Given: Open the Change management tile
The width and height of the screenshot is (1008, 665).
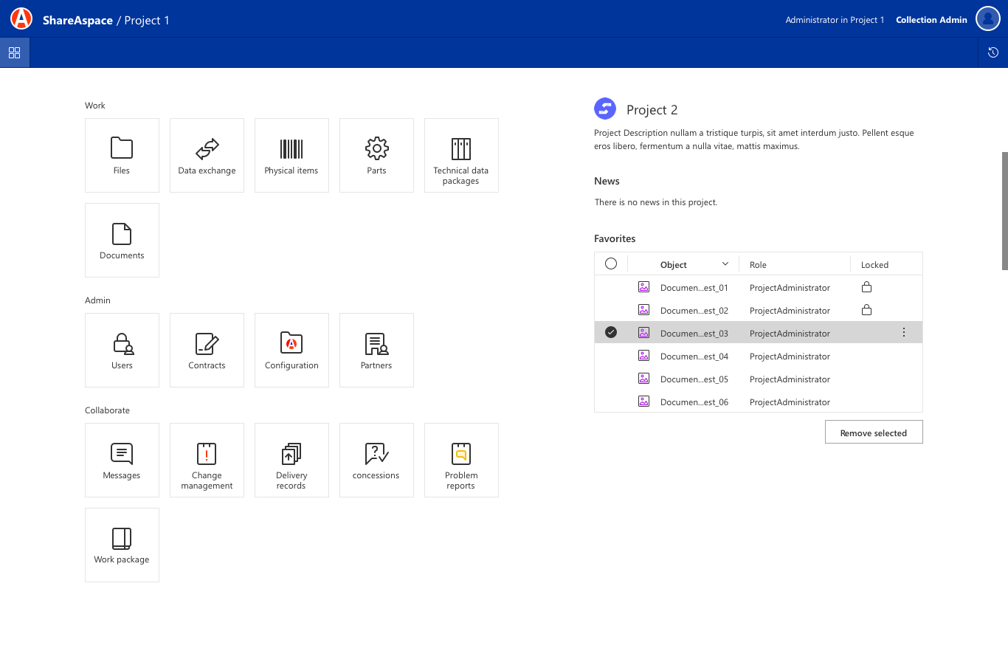Looking at the screenshot, I should coord(207,461).
